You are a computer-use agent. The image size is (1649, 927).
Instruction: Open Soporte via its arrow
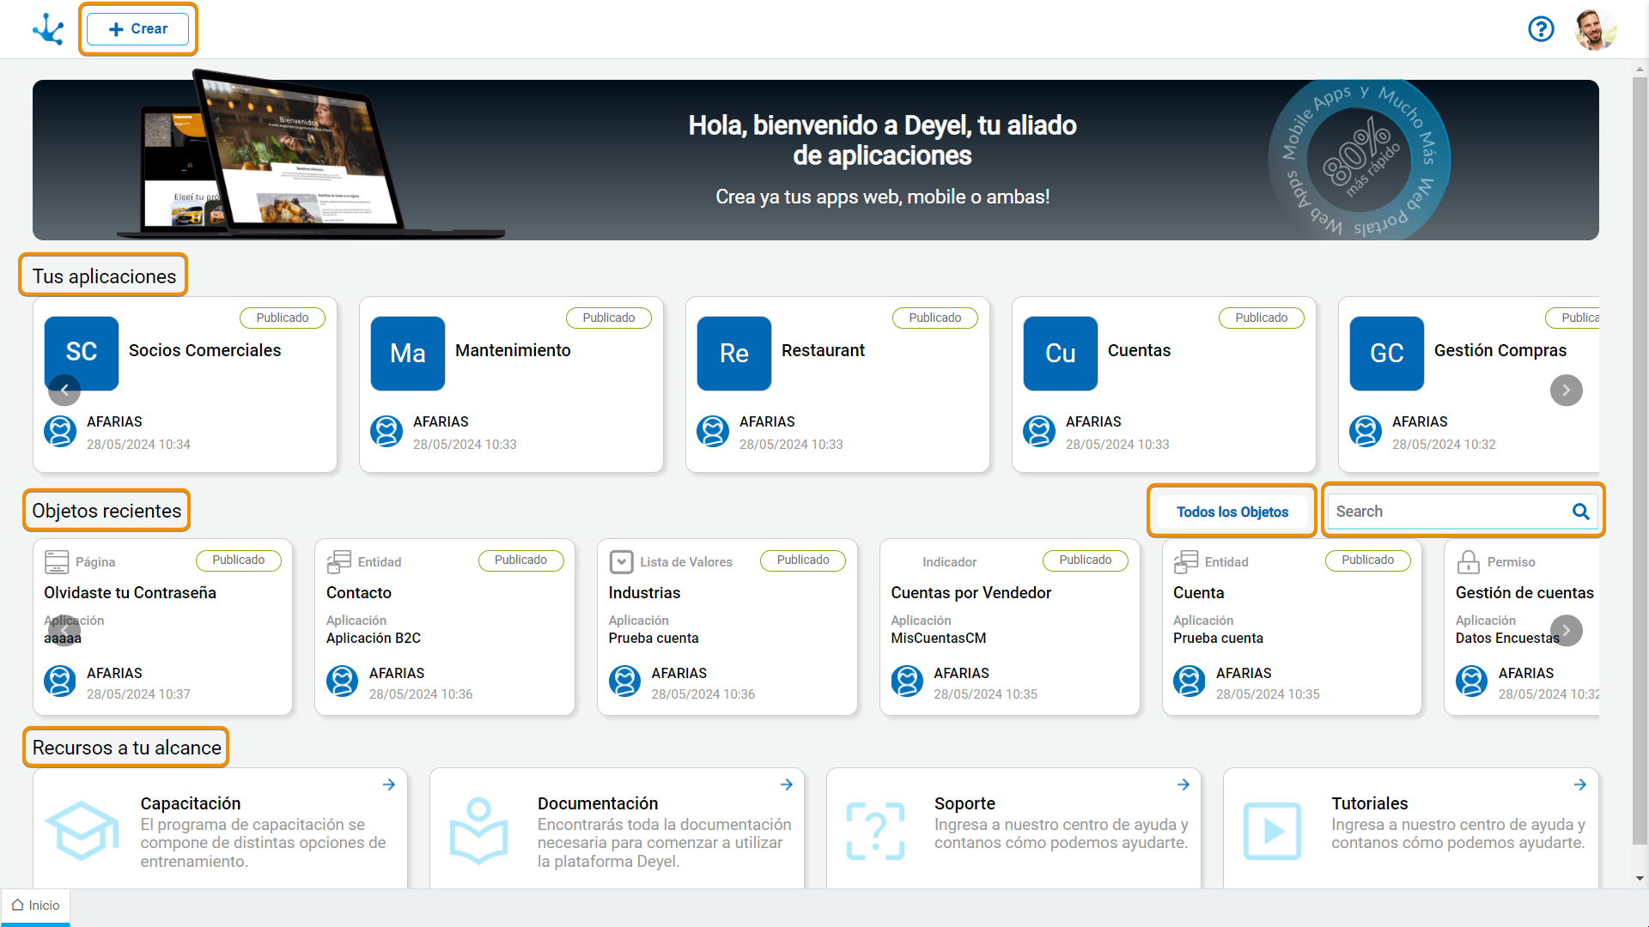pyautogui.click(x=1184, y=785)
